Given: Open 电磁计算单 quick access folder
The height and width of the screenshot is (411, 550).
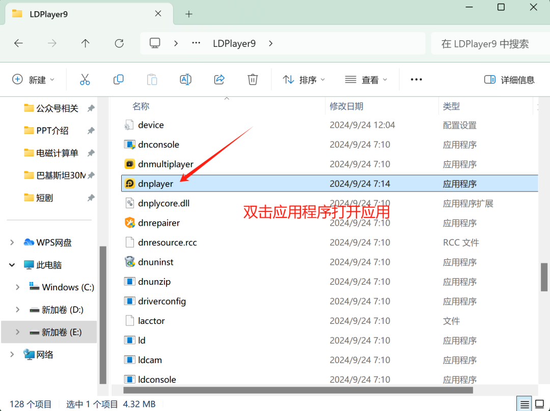Looking at the screenshot, I should click(x=50, y=153).
